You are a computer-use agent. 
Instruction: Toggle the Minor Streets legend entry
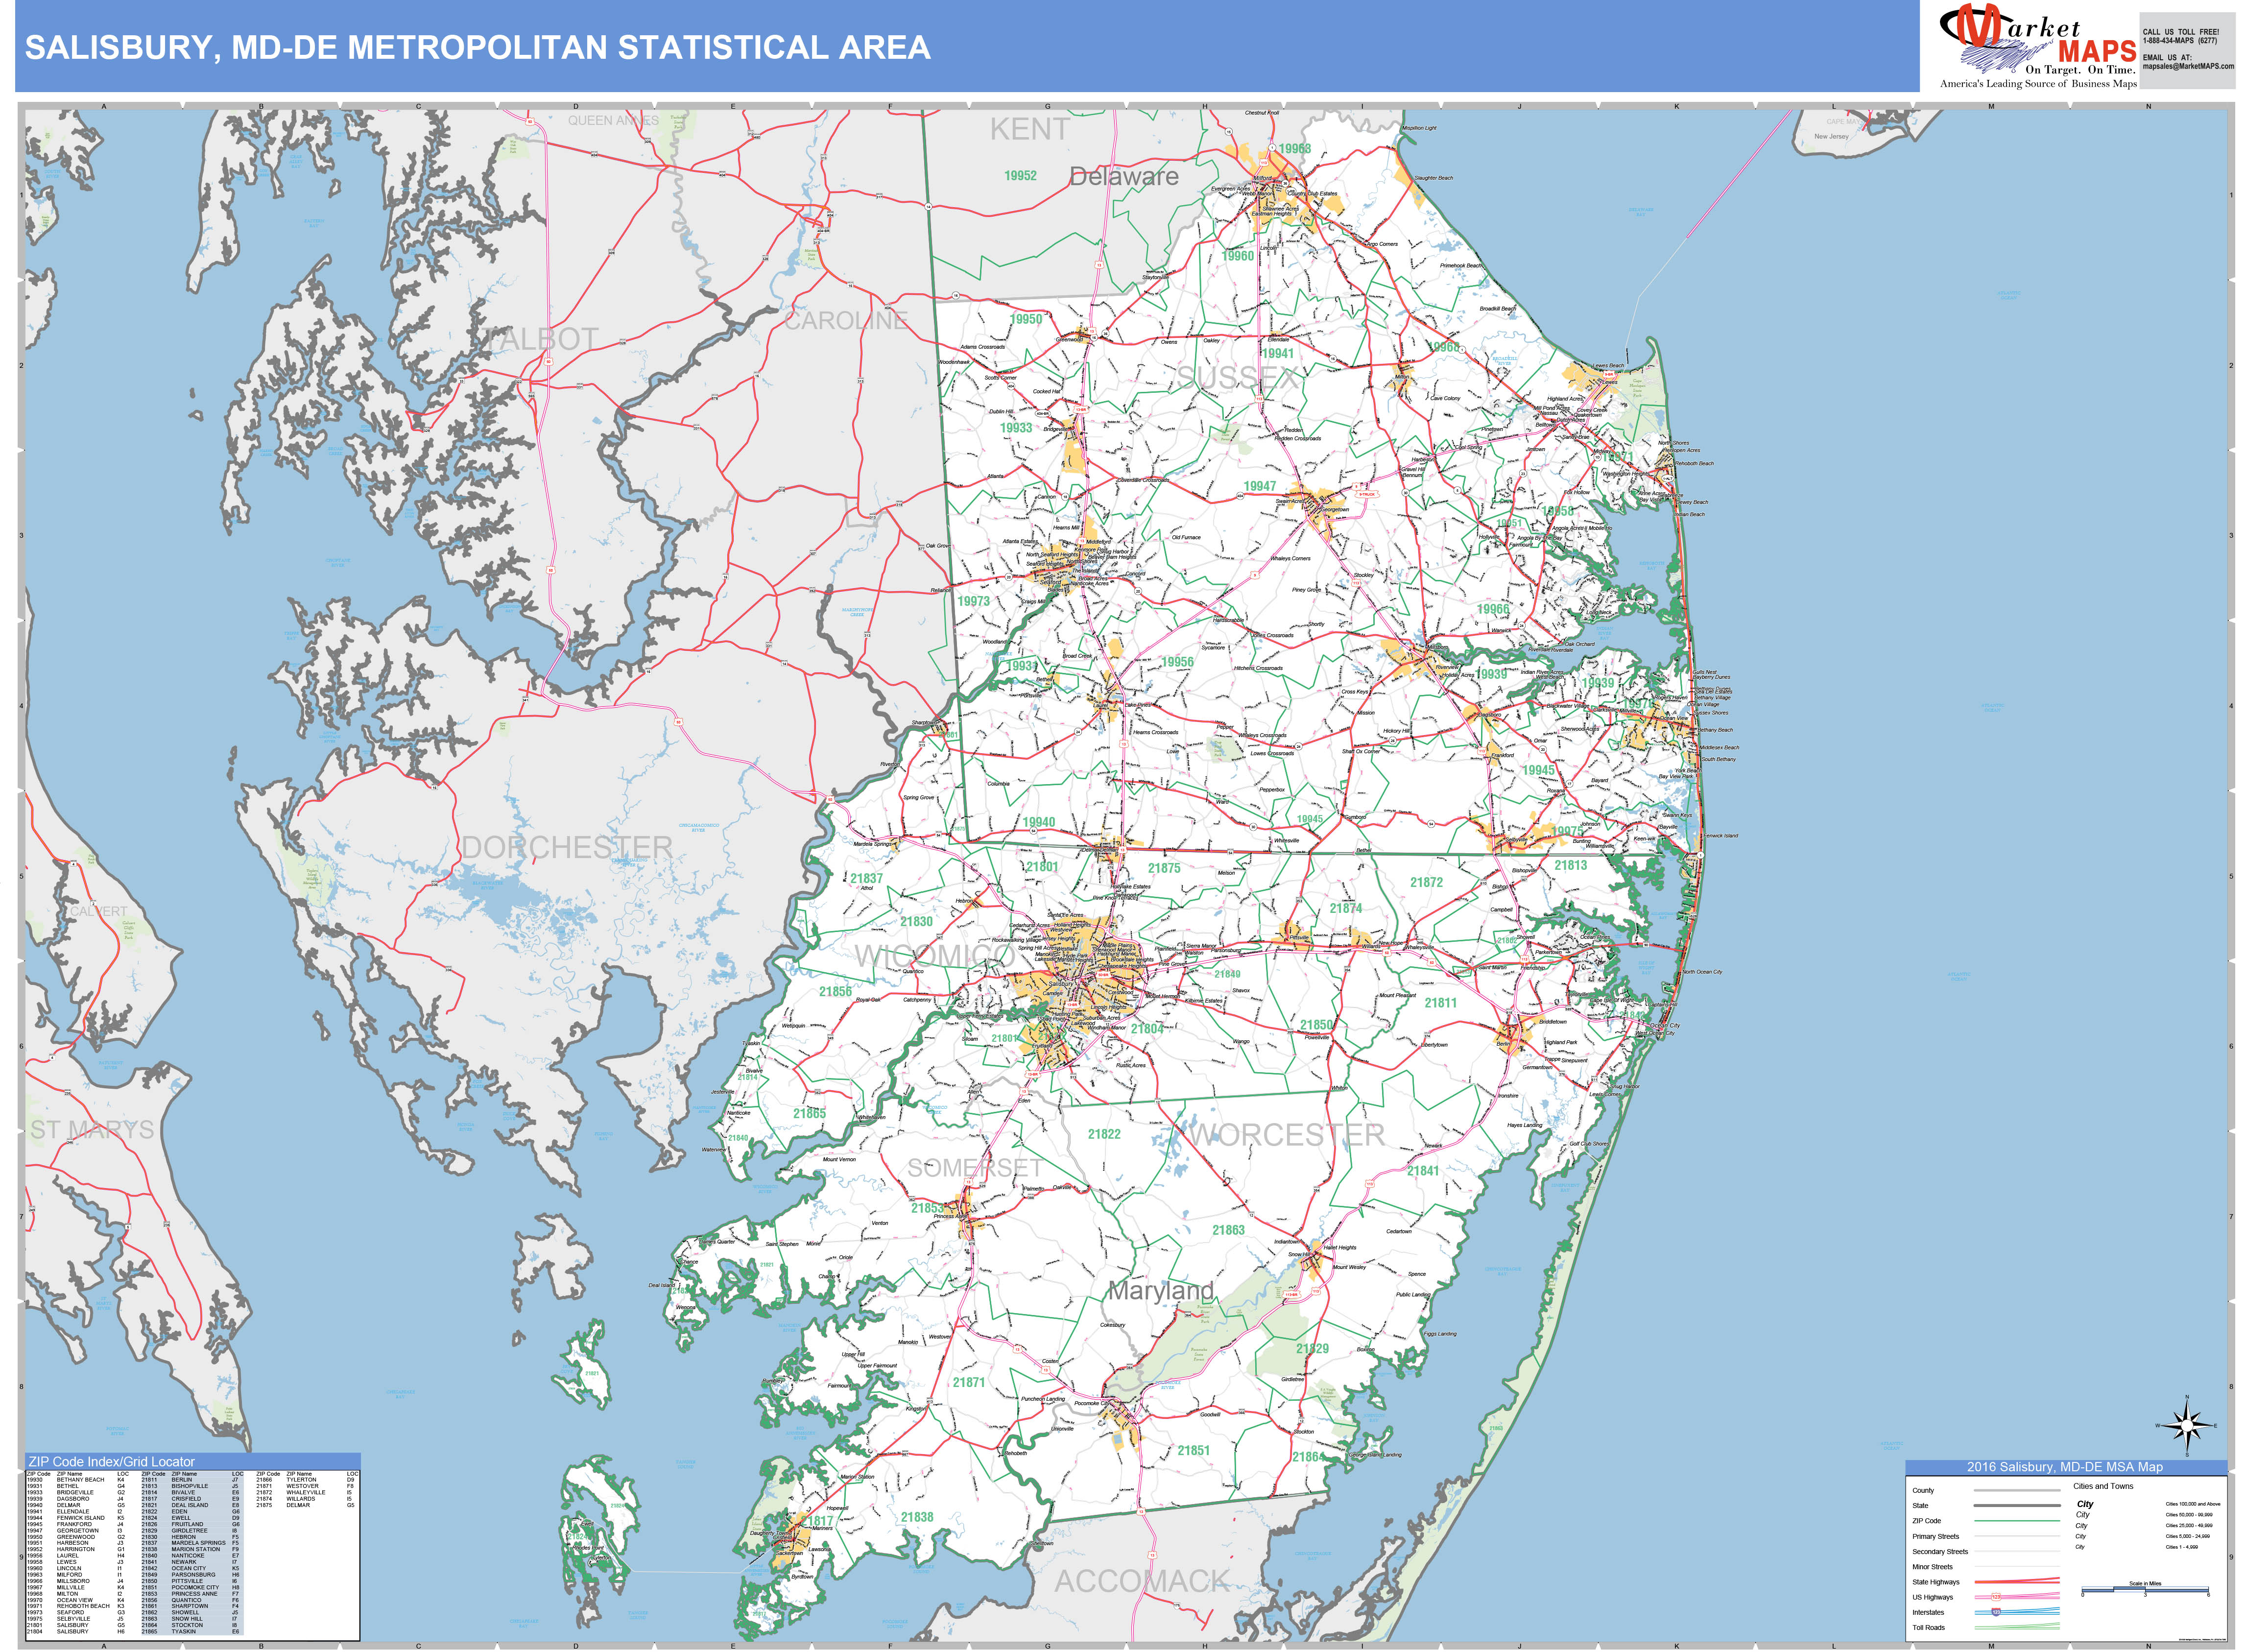tap(2017, 1567)
